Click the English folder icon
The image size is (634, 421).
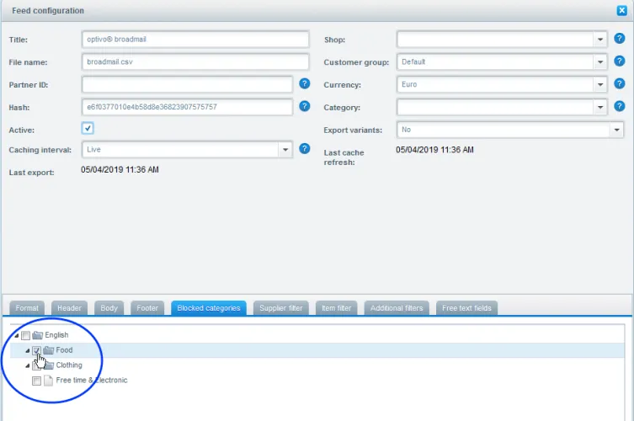pyautogui.click(x=38, y=335)
